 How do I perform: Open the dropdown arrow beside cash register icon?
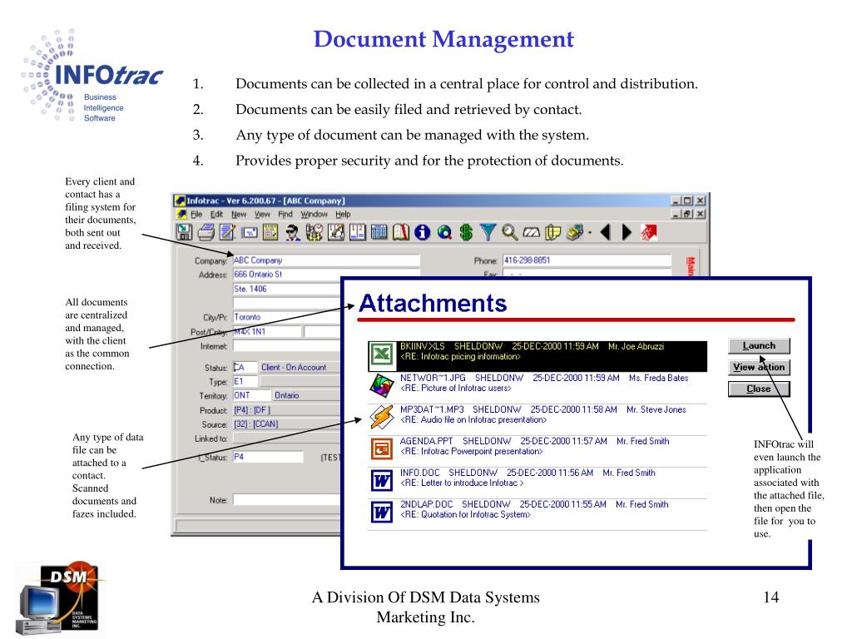pyautogui.click(x=590, y=233)
